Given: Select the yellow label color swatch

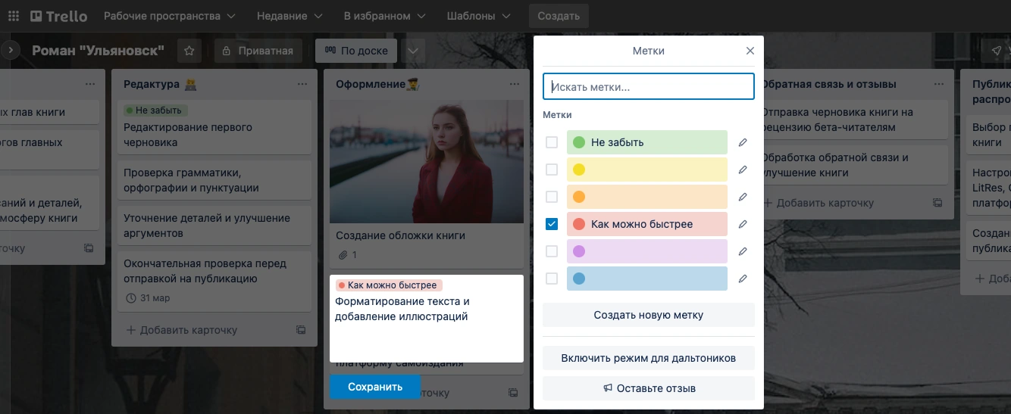Looking at the screenshot, I should click(x=646, y=170).
